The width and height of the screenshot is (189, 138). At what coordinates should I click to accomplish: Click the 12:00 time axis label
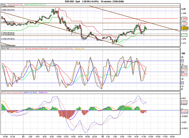click(x=66, y=137)
